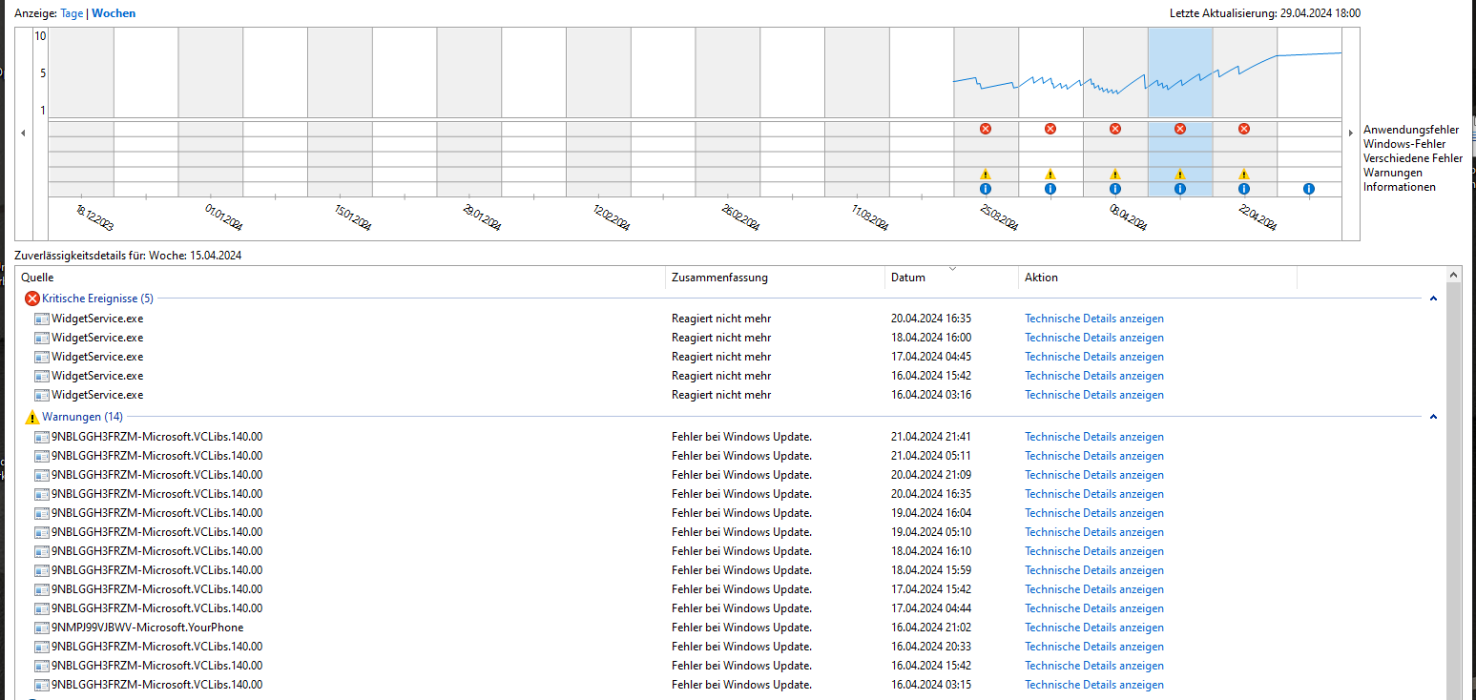Click error icon in column between 25.03.2024 and 08.04.2024

(1050, 129)
